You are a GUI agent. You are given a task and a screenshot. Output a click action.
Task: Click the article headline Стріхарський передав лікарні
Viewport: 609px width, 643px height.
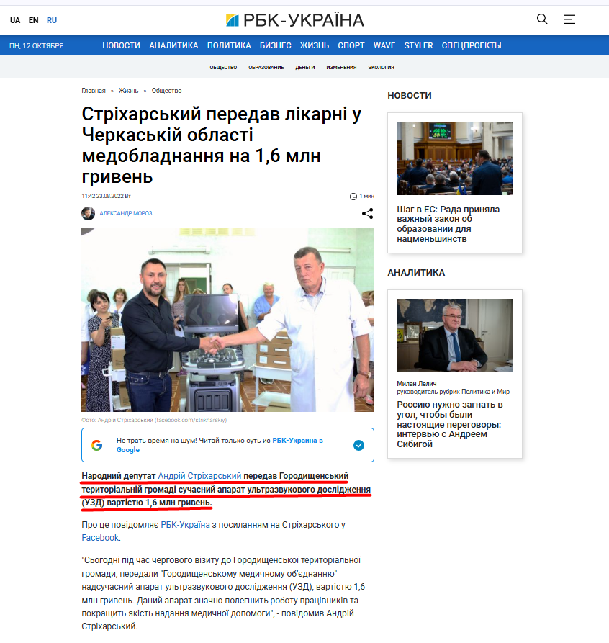click(222, 145)
